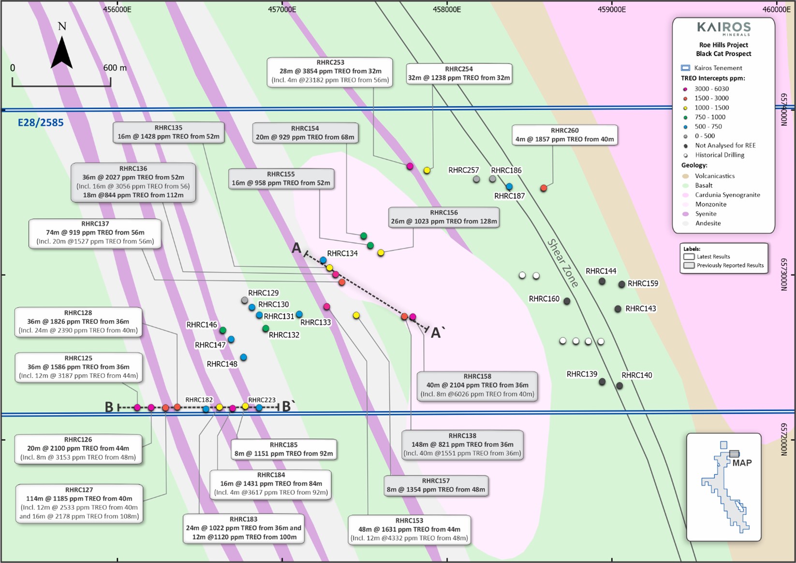Click the blue marker beside RHRC147

point(231,340)
